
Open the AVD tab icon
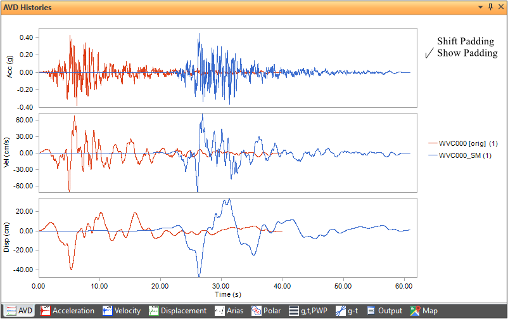click(10, 311)
